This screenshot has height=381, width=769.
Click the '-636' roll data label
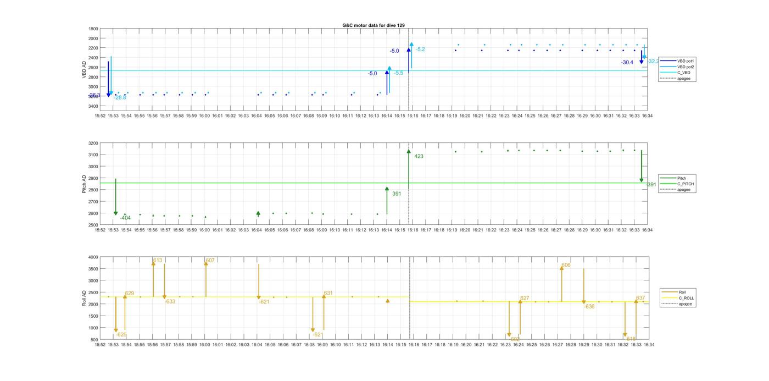[589, 307]
